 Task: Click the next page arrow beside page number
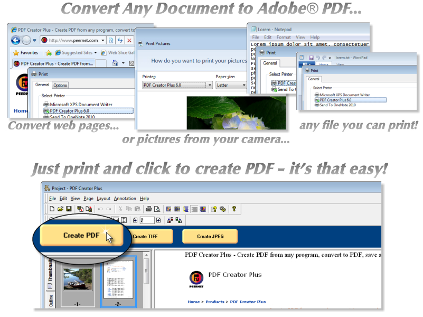(x=158, y=220)
